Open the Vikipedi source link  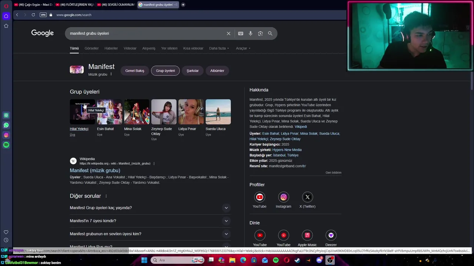pos(301,127)
